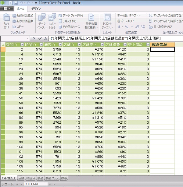Sort ascending with アルファベットの昇順 button
Image resolution: width=183 pixels, height=187 pixels.
[x=165, y=15]
